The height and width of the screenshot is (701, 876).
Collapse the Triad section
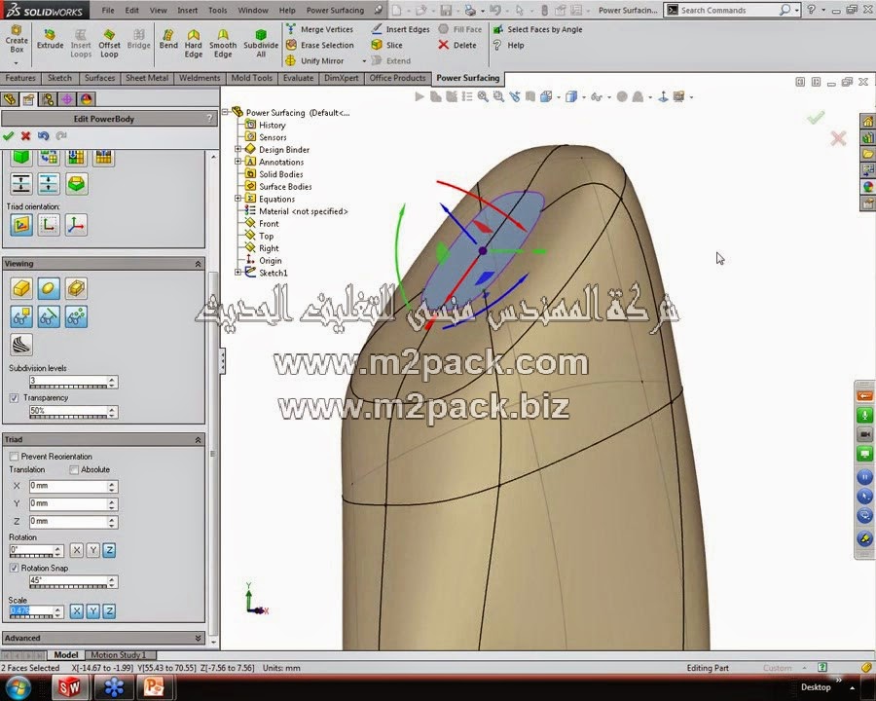[198, 440]
